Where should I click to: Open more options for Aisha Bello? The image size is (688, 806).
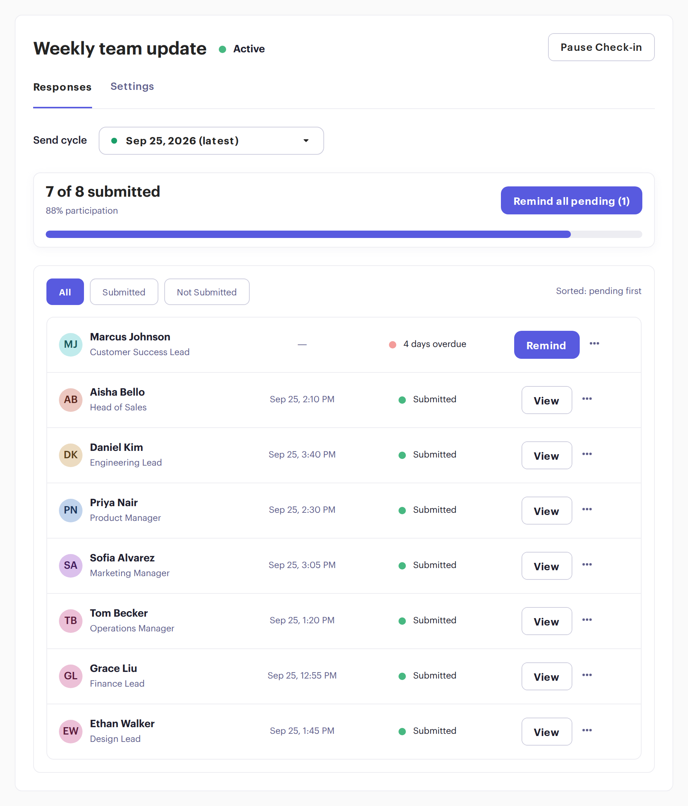[587, 399]
